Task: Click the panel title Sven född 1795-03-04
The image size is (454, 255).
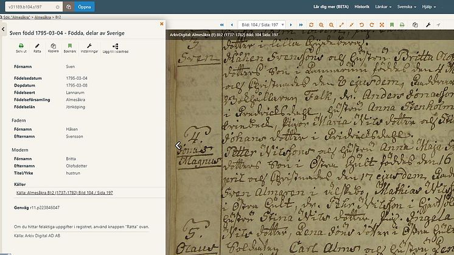Action: [x=67, y=33]
